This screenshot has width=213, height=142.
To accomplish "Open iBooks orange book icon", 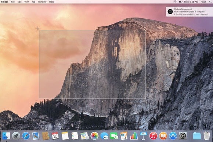I will pyautogui.click(x=163, y=136).
